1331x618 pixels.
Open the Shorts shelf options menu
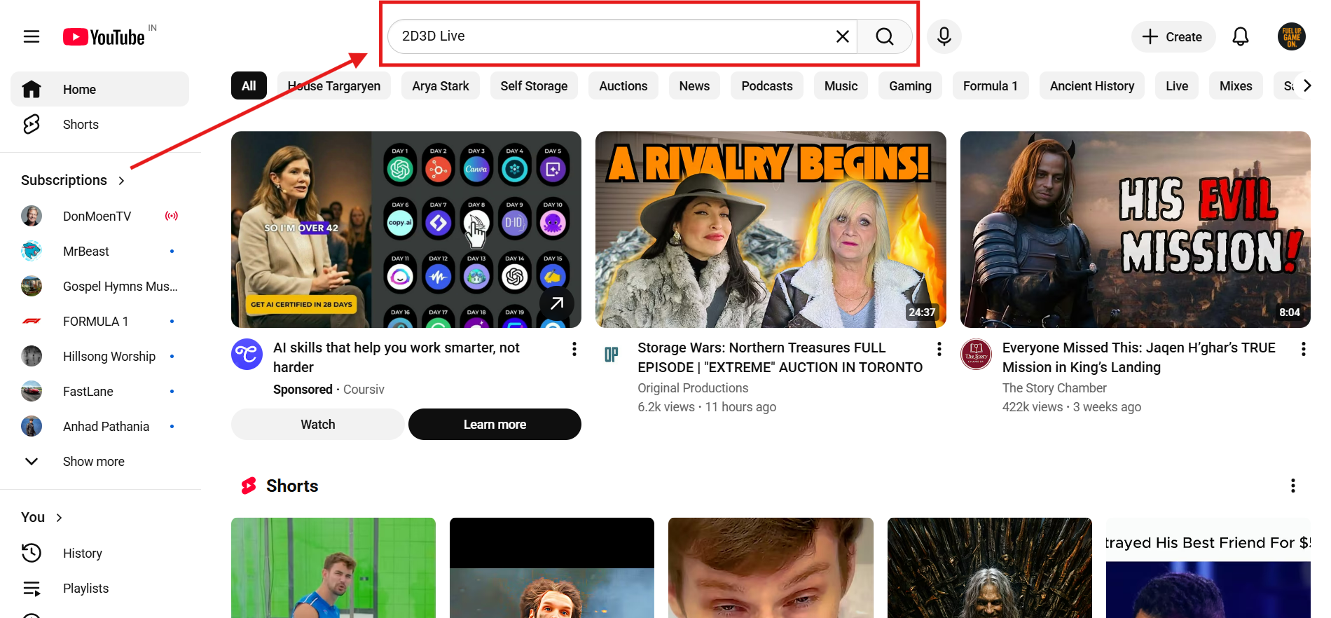[x=1293, y=486]
